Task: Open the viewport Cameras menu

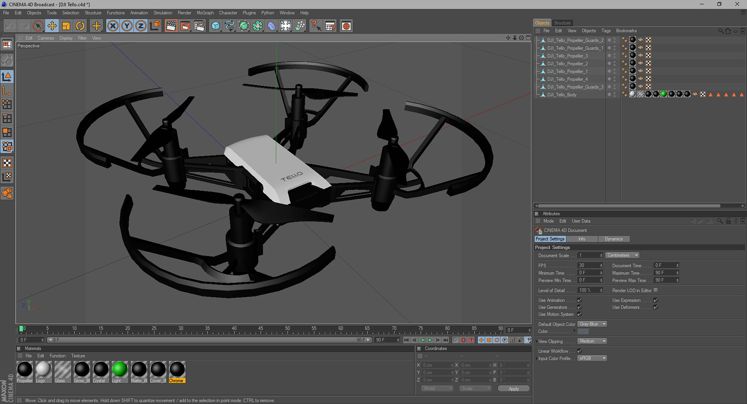Action: click(46, 38)
